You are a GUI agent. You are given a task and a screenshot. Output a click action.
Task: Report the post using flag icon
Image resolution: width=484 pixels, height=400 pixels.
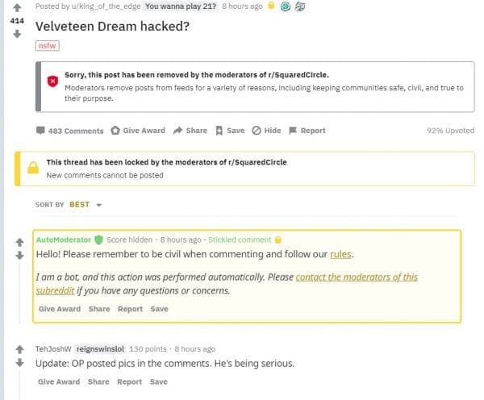tap(294, 131)
